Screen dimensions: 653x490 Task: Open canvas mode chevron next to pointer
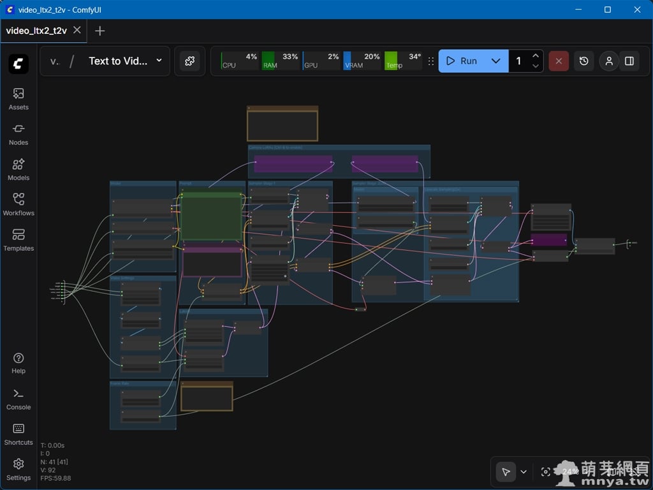pos(524,472)
